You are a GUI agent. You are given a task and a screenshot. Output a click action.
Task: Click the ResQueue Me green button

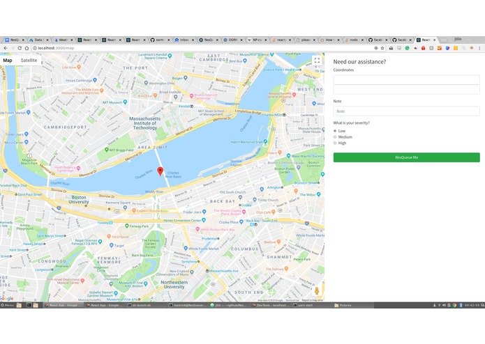point(406,157)
